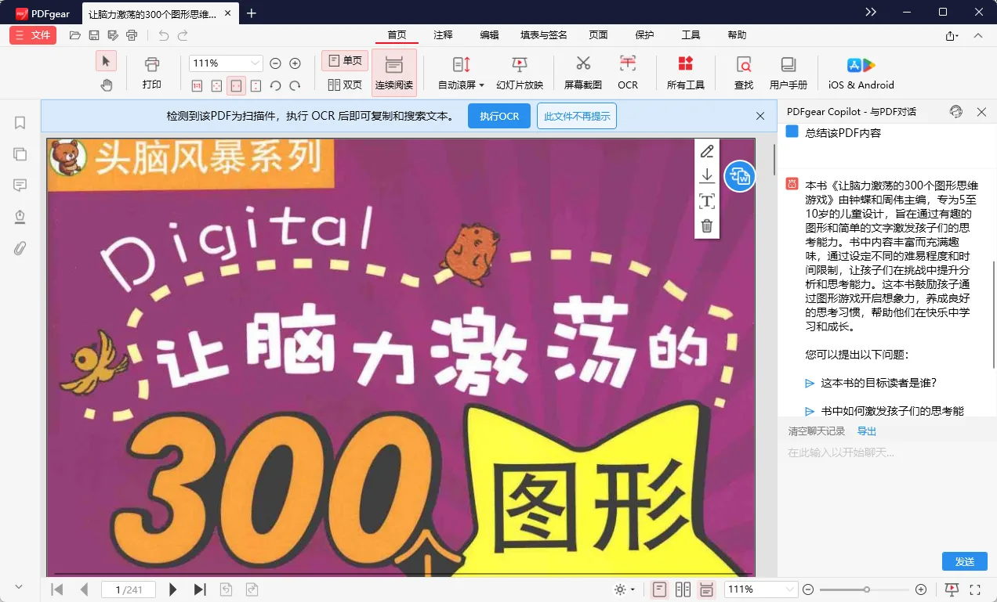This screenshot has width=997, height=602.
Task: Select fit width view
Action: click(x=236, y=85)
